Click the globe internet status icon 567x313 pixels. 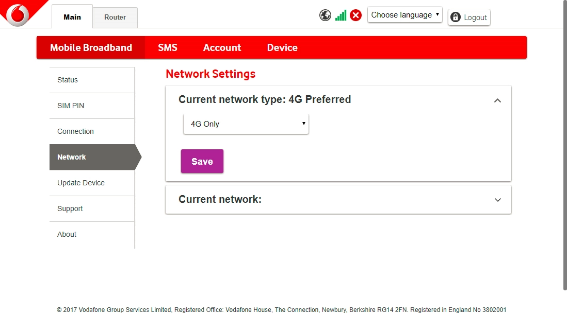point(325,15)
